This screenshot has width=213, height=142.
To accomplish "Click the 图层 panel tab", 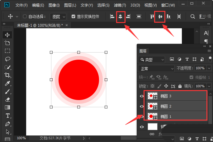I will click(143, 51).
